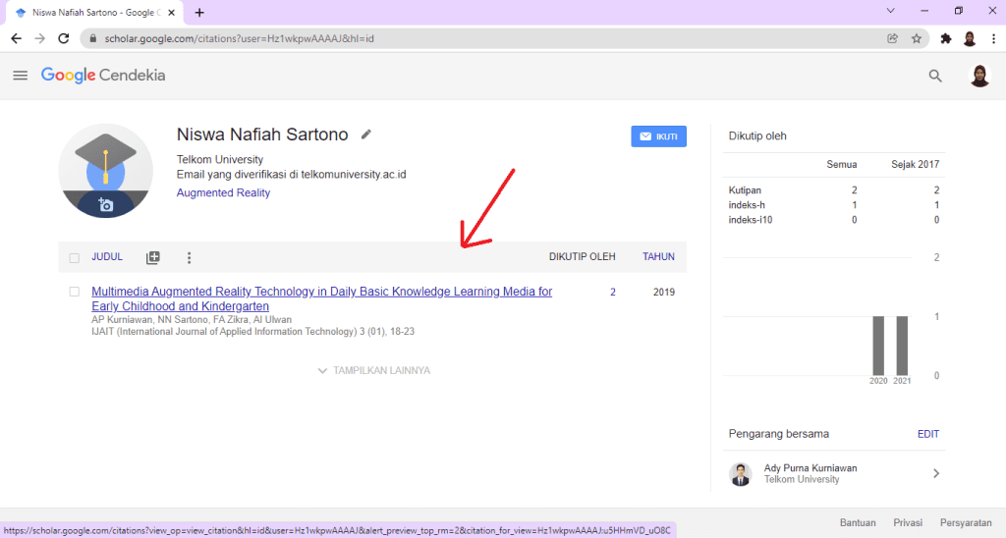The width and height of the screenshot is (1006, 538).
Task: Edit profile name with pencil icon
Action: click(366, 134)
